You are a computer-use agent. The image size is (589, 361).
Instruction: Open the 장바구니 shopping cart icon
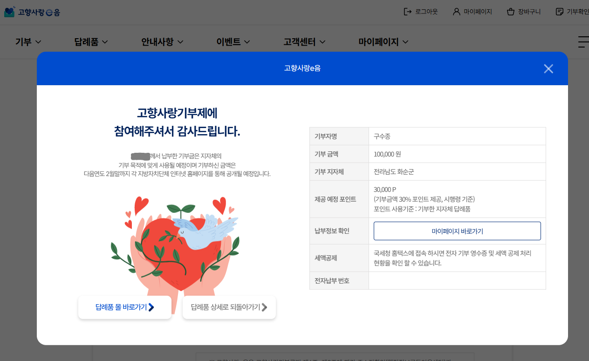[x=511, y=11]
